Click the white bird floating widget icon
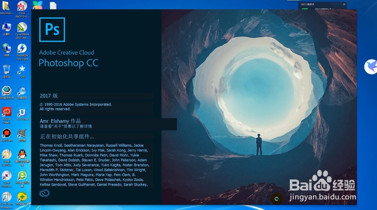377x210 pixels. [371, 67]
